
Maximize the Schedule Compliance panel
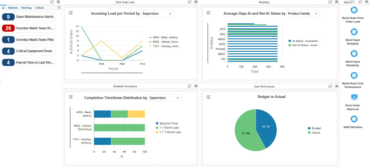point(190,86)
